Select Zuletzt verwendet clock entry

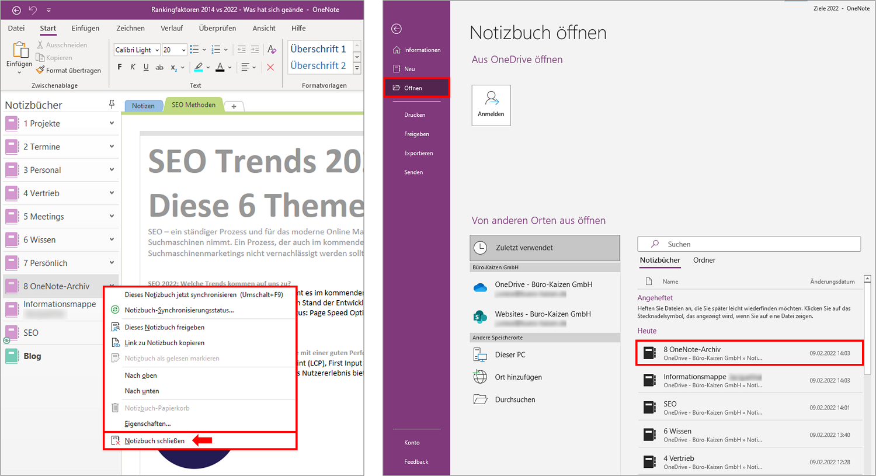tap(544, 248)
